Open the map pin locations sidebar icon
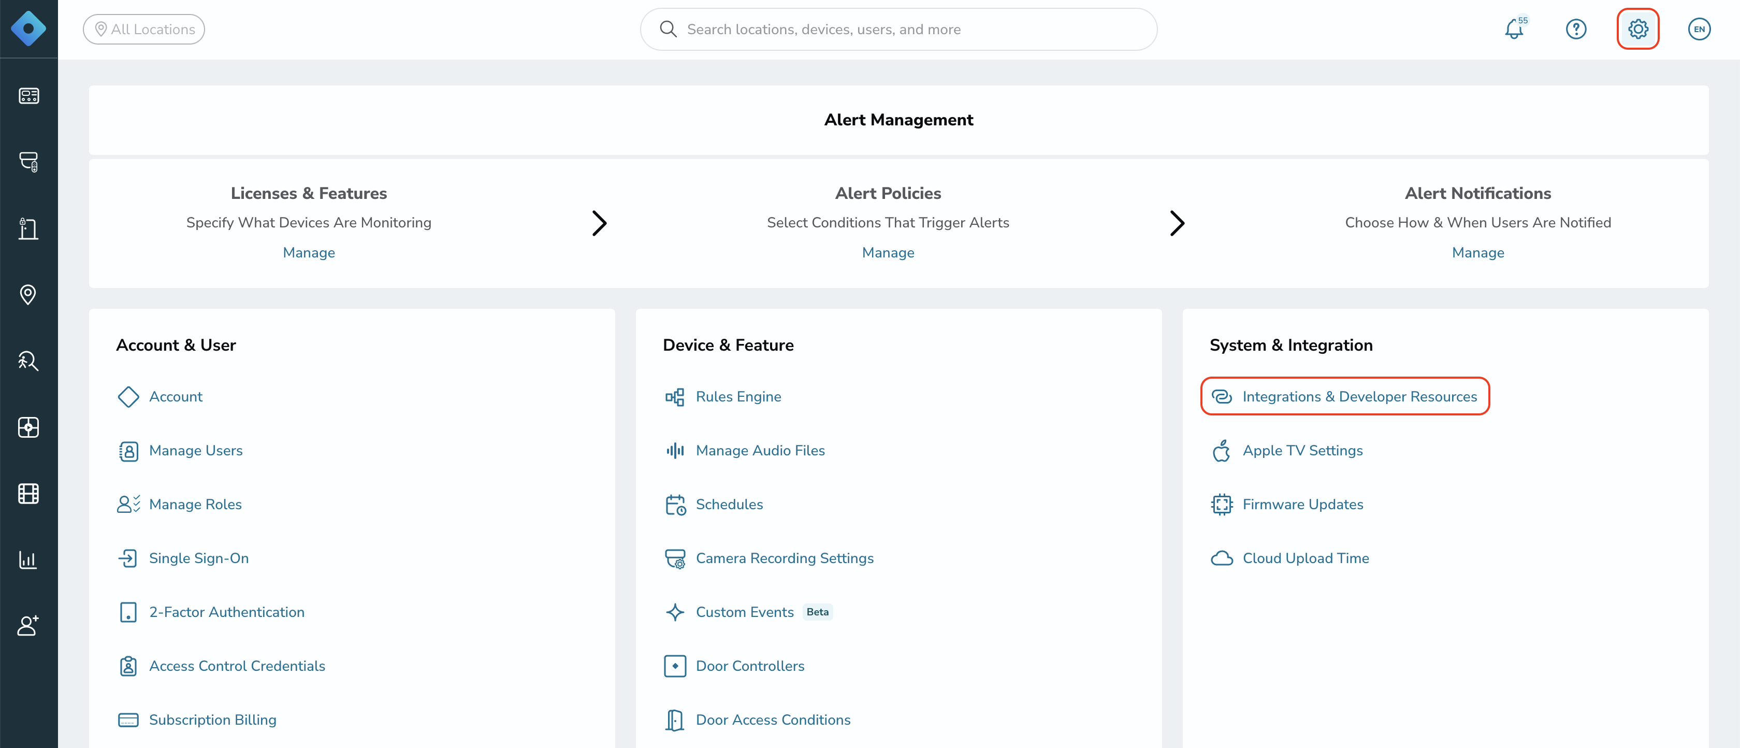Viewport: 1740px width, 748px height. pos(28,295)
